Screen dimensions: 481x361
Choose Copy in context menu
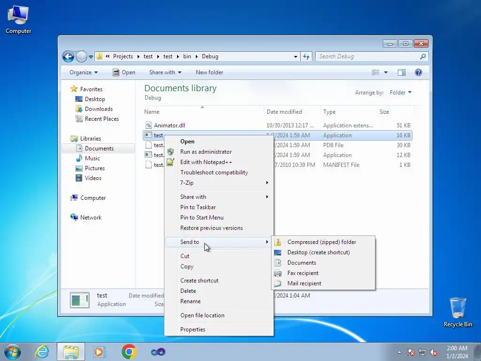tap(219, 267)
